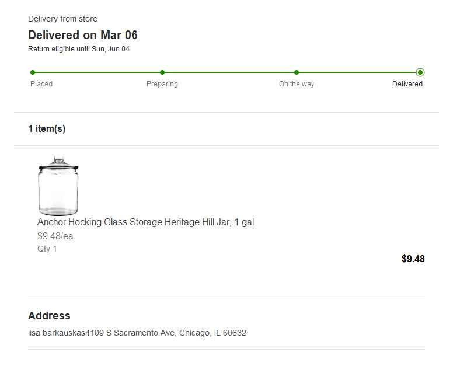Screen dimensions: 467x387
Task: Click the Placed step dot on tracker
Action: click(33, 72)
